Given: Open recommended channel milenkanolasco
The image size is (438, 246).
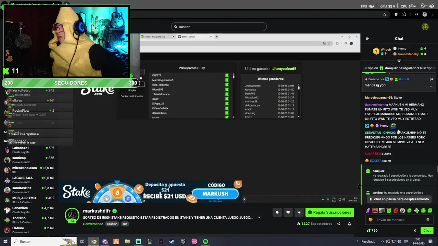Looking at the screenshot, I should [x=29, y=170].
